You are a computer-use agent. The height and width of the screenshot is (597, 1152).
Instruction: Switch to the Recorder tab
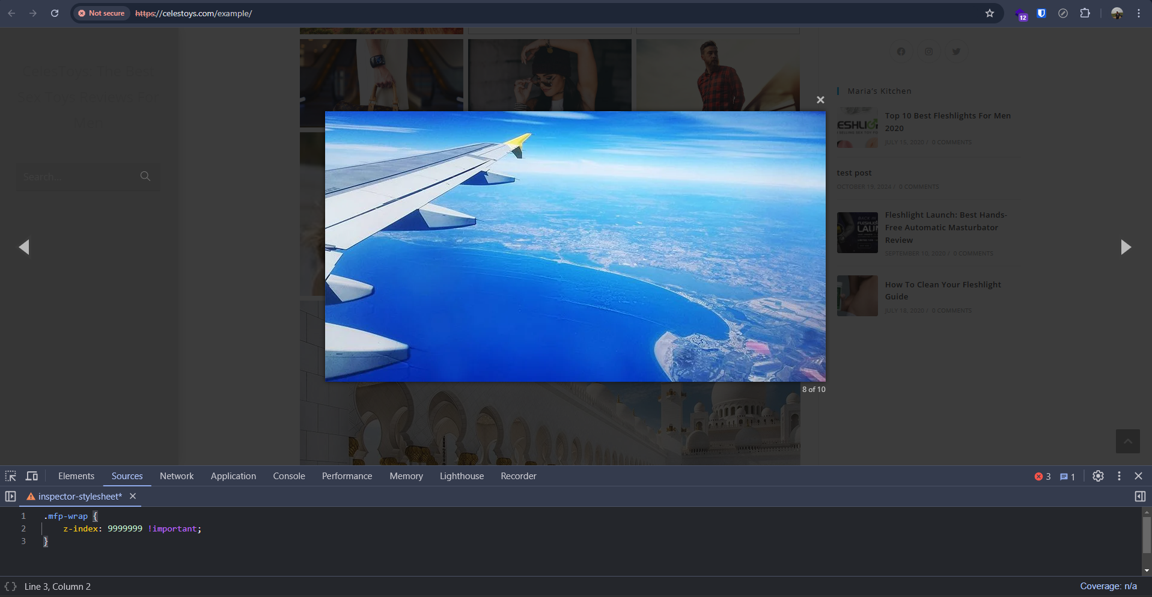click(x=519, y=476)
